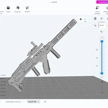Viewport: 108px width, 108px height.
Task: Open options menu for Flashforge Foto 6.0
Action: click(23, 102)
